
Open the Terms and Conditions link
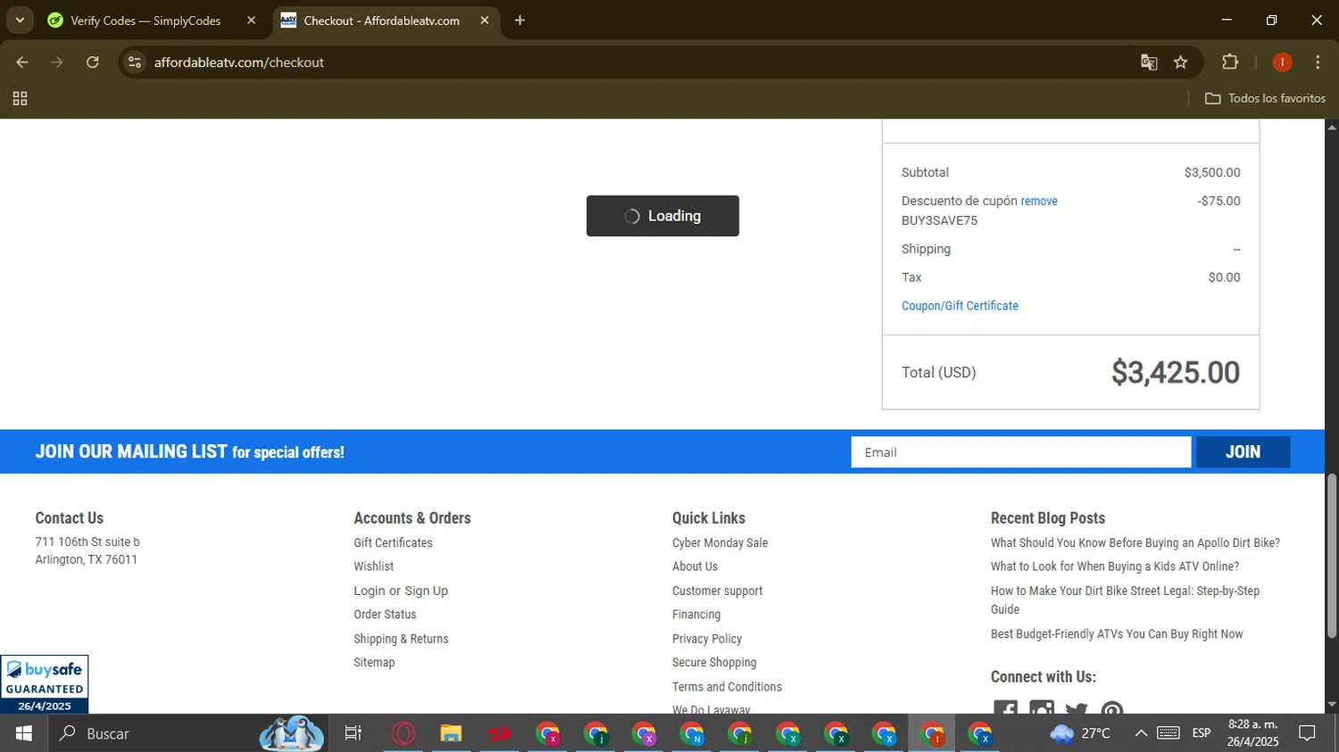(x=727, y=687)
